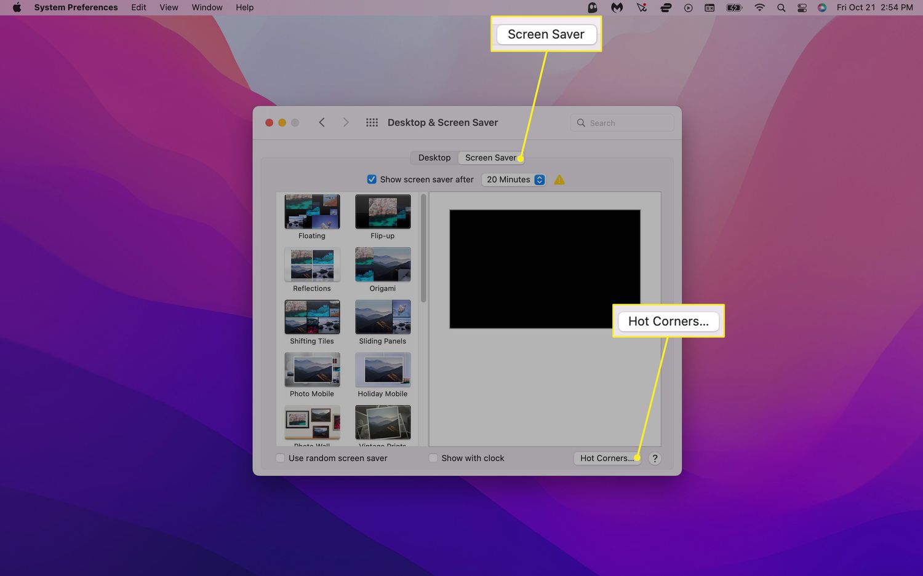
Task: Open the Edit menu
Action: click(x=138, y=7)
